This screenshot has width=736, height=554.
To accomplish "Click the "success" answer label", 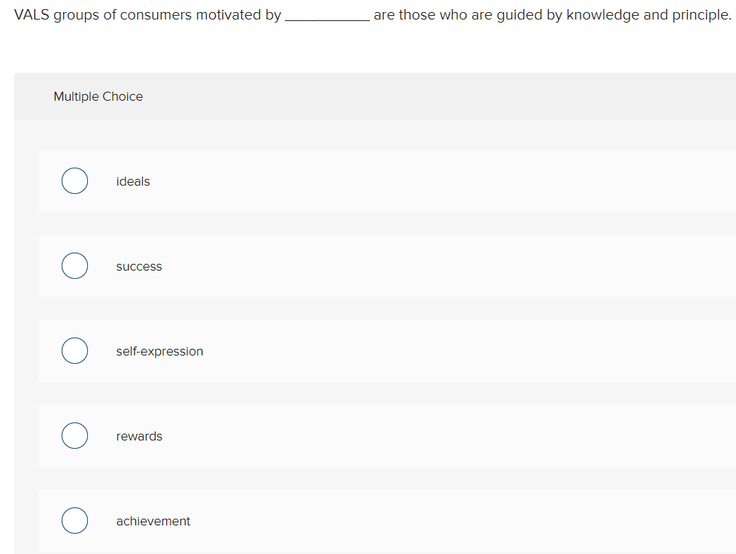I will (138, 266).
